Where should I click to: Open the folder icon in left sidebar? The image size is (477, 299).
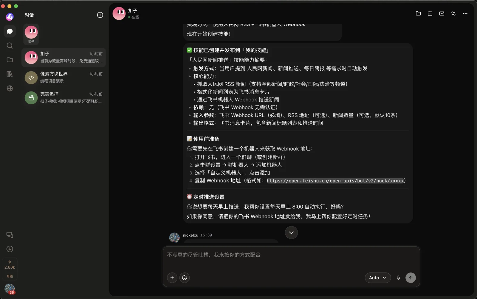coord(10,60)
